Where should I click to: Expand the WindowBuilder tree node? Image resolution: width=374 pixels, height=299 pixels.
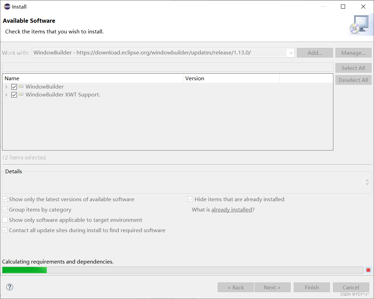(6, 87)
